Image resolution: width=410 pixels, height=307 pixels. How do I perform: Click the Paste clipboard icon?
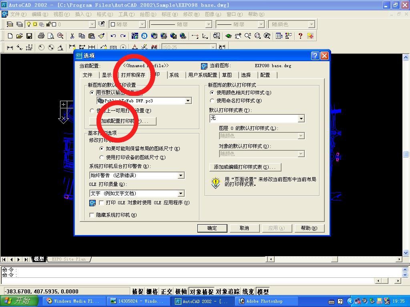pos(92,36)
